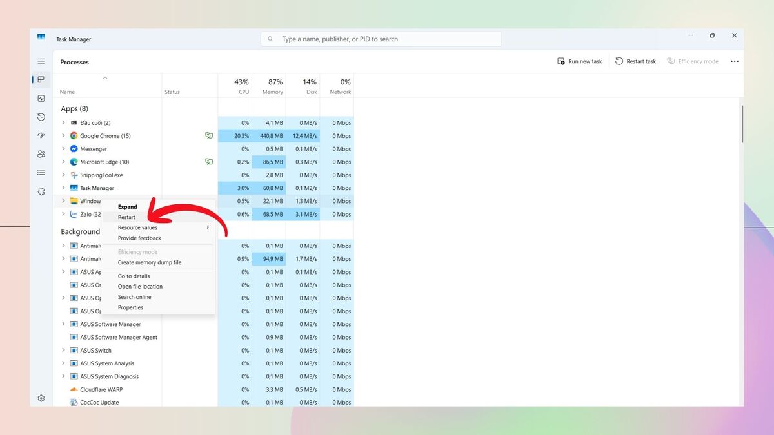Open the Performance page from sidebar
This screenshot has height=435, width=774.
tap(41, 99)
